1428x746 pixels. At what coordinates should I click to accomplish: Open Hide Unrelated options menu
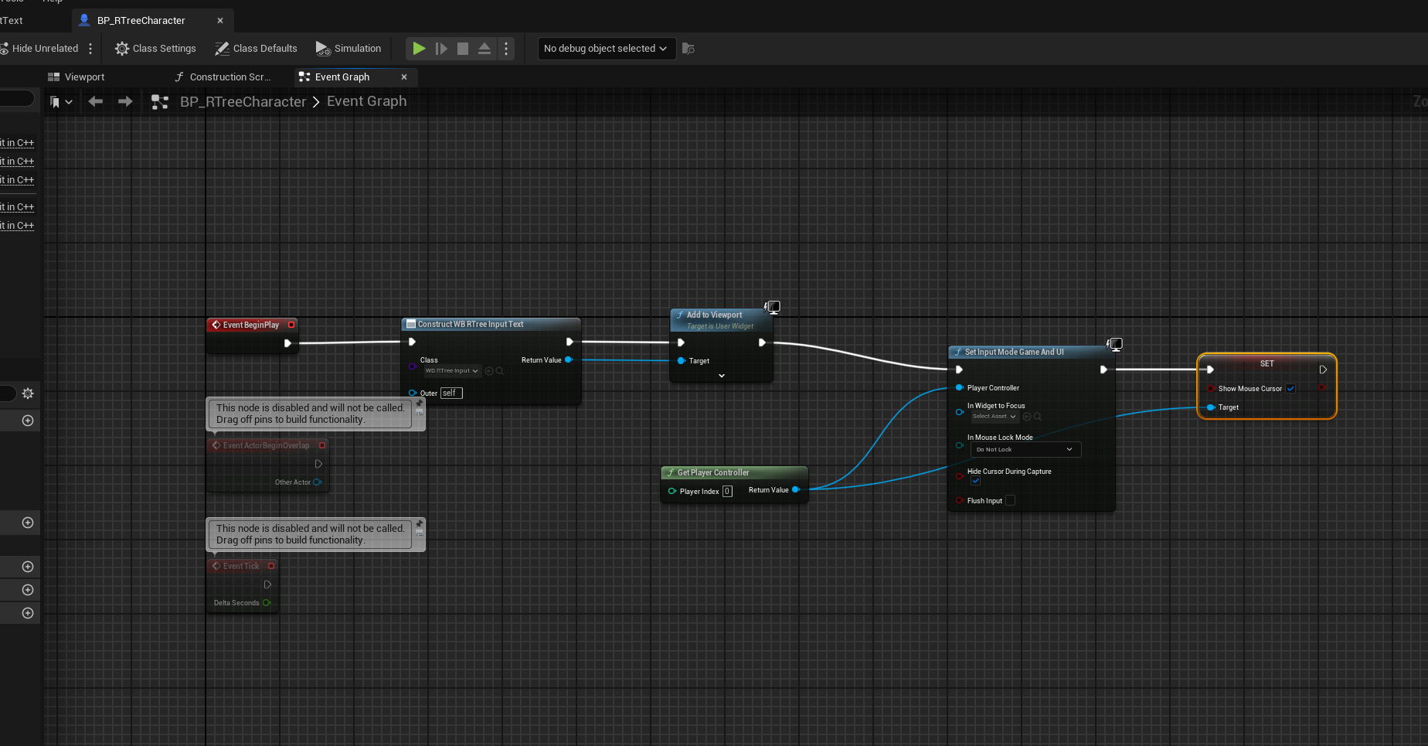tap(90, 49)
